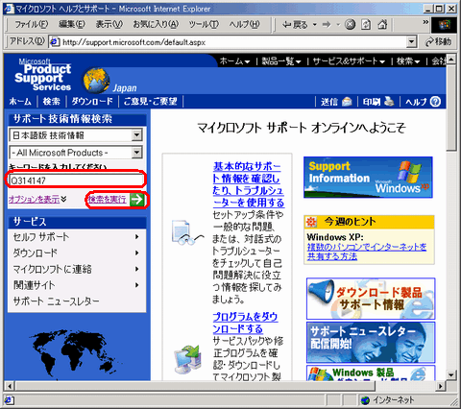Click the サポート ニュースレター 配信開始 banner
Viewport: 461px width, 409px height.
[x=371, y=343]
